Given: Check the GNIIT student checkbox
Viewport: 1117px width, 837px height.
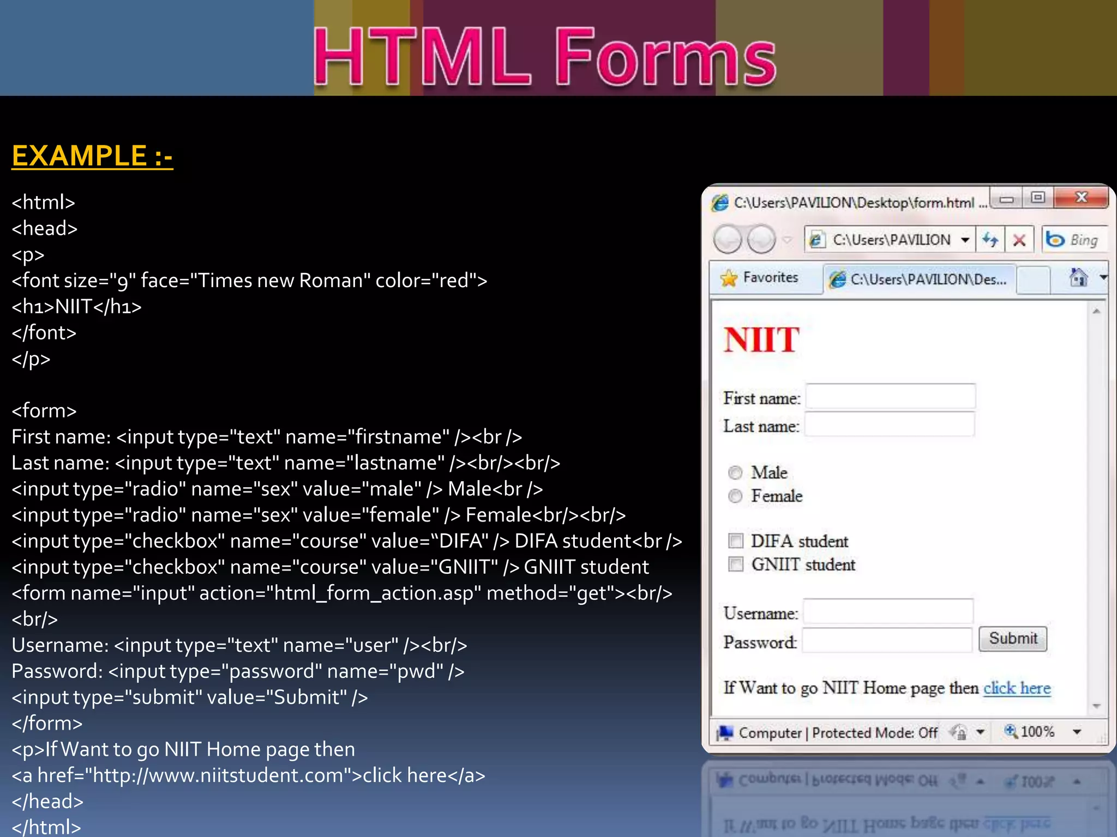Looking at the screenshot, I should pyautogui.click(x=736, y=564).
